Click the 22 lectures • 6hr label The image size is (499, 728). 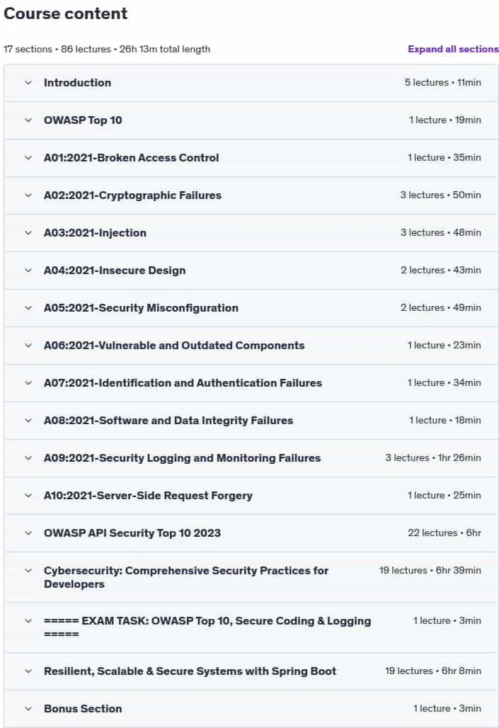444,533
